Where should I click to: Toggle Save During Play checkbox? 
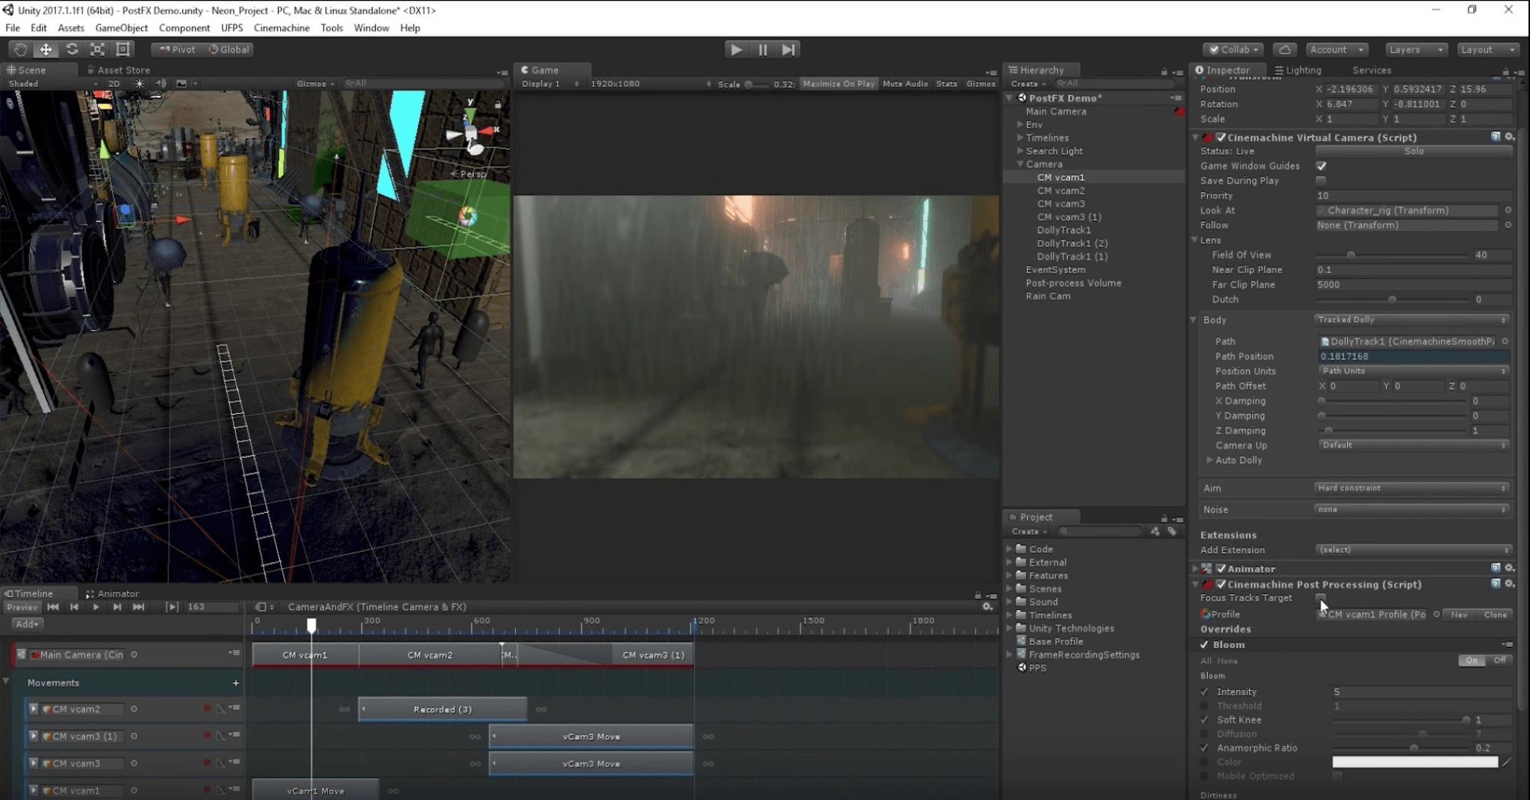1321,181
